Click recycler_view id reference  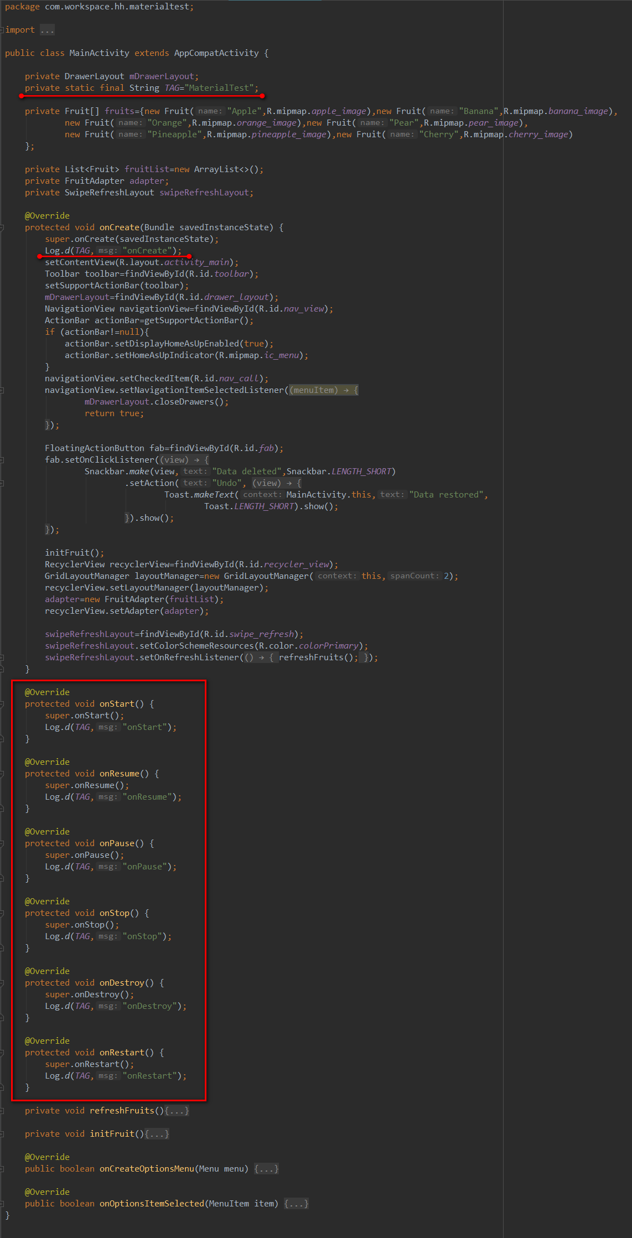pos(296,564)
